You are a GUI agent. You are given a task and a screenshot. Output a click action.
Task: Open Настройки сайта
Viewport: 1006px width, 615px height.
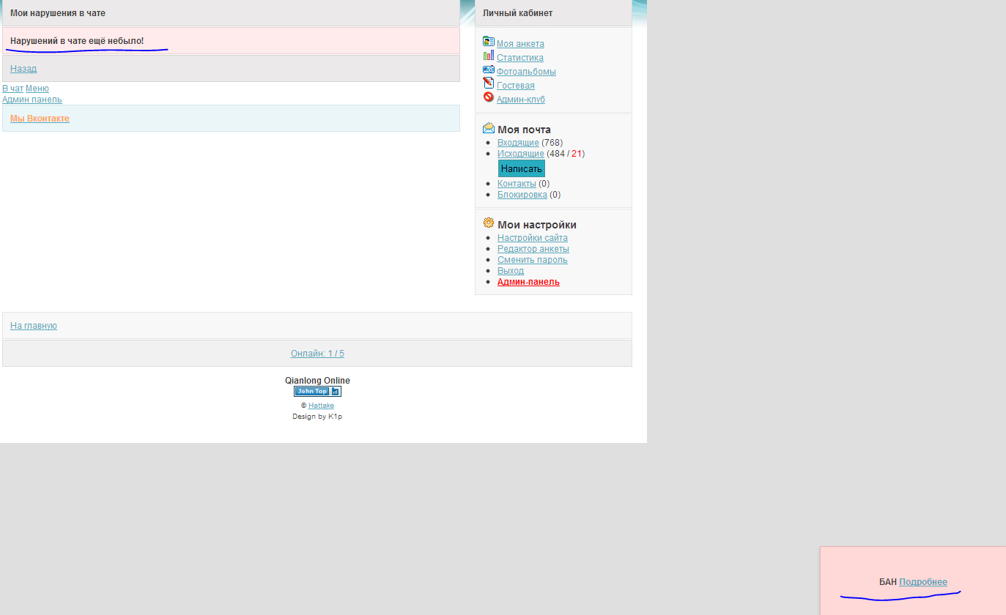(533, 238)
